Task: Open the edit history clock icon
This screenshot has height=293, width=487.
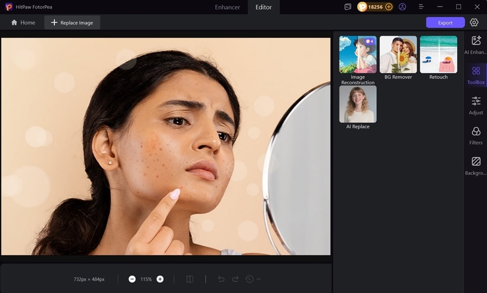Action: 250,279
